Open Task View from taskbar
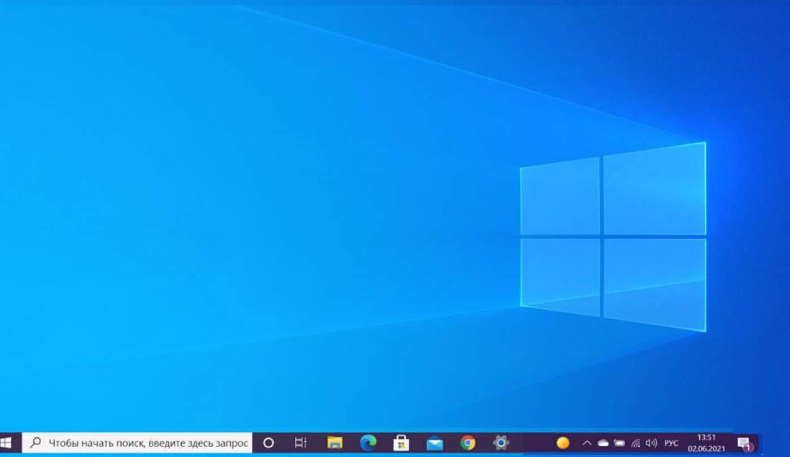The image size is (790, 457). [x=301, y=443]
